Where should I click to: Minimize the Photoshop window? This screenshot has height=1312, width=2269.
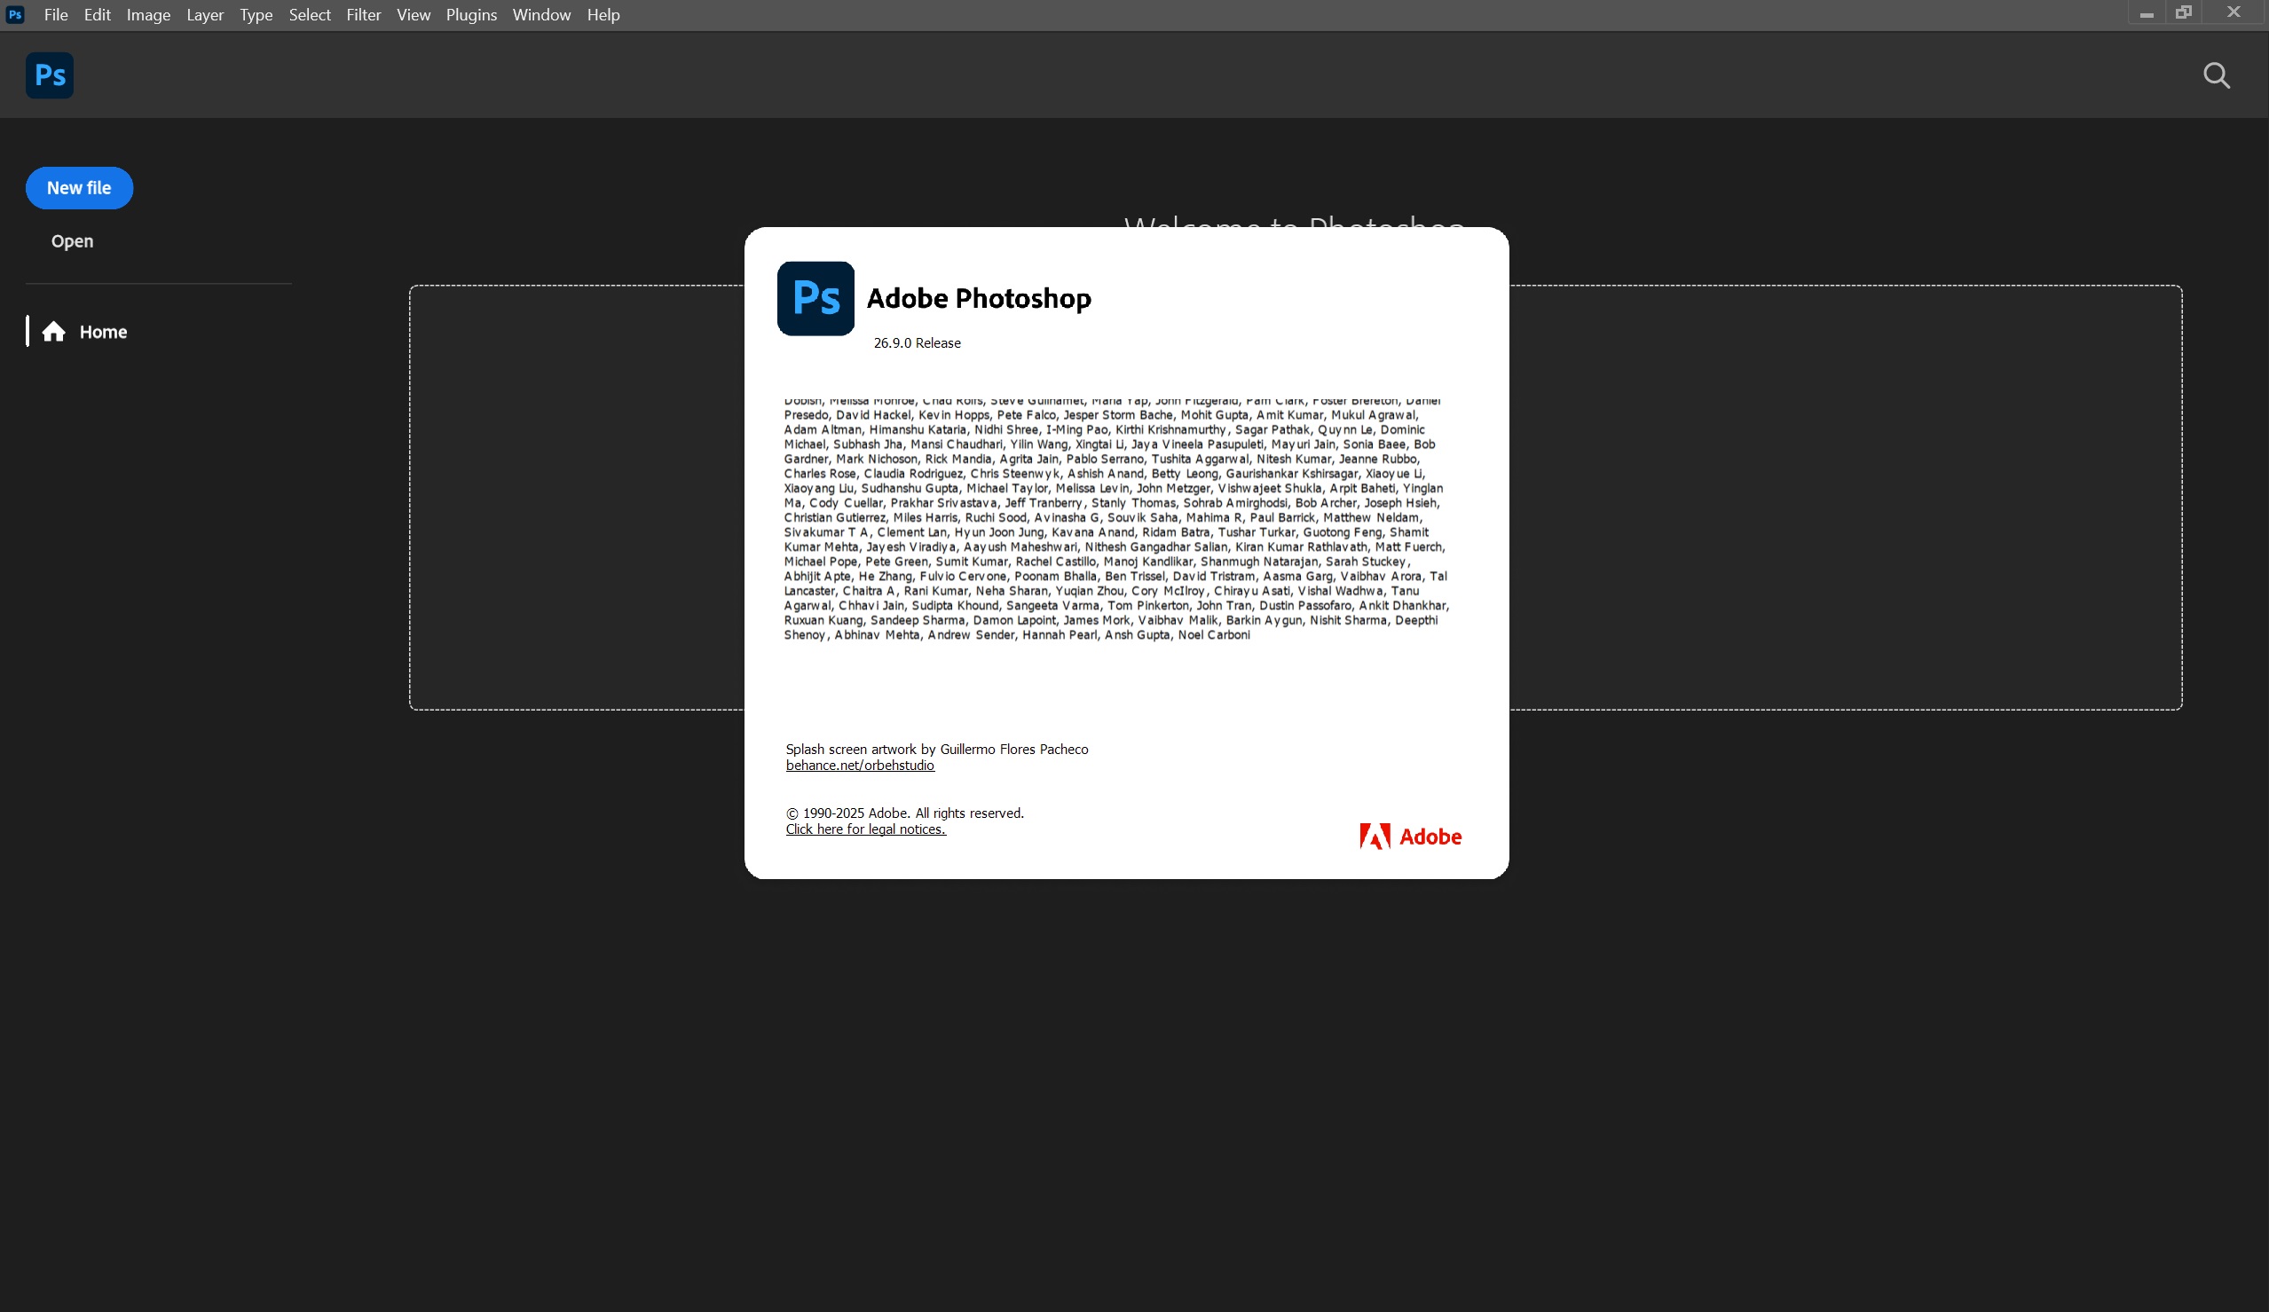(x=2147, y=13)
